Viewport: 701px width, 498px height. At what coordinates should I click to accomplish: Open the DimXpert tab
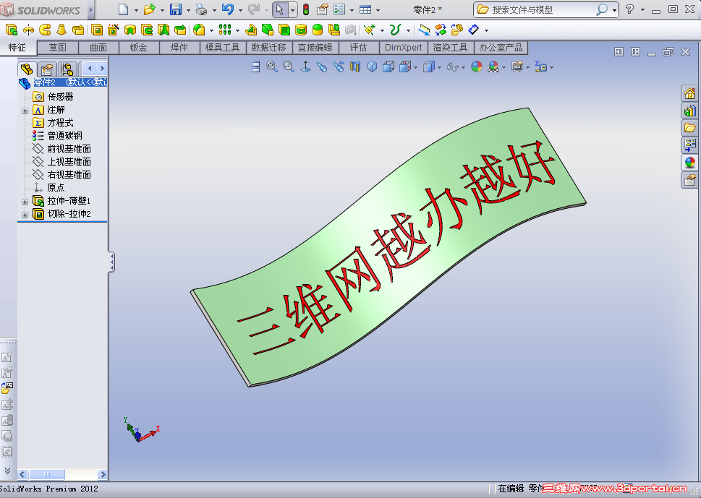[403, 48]
